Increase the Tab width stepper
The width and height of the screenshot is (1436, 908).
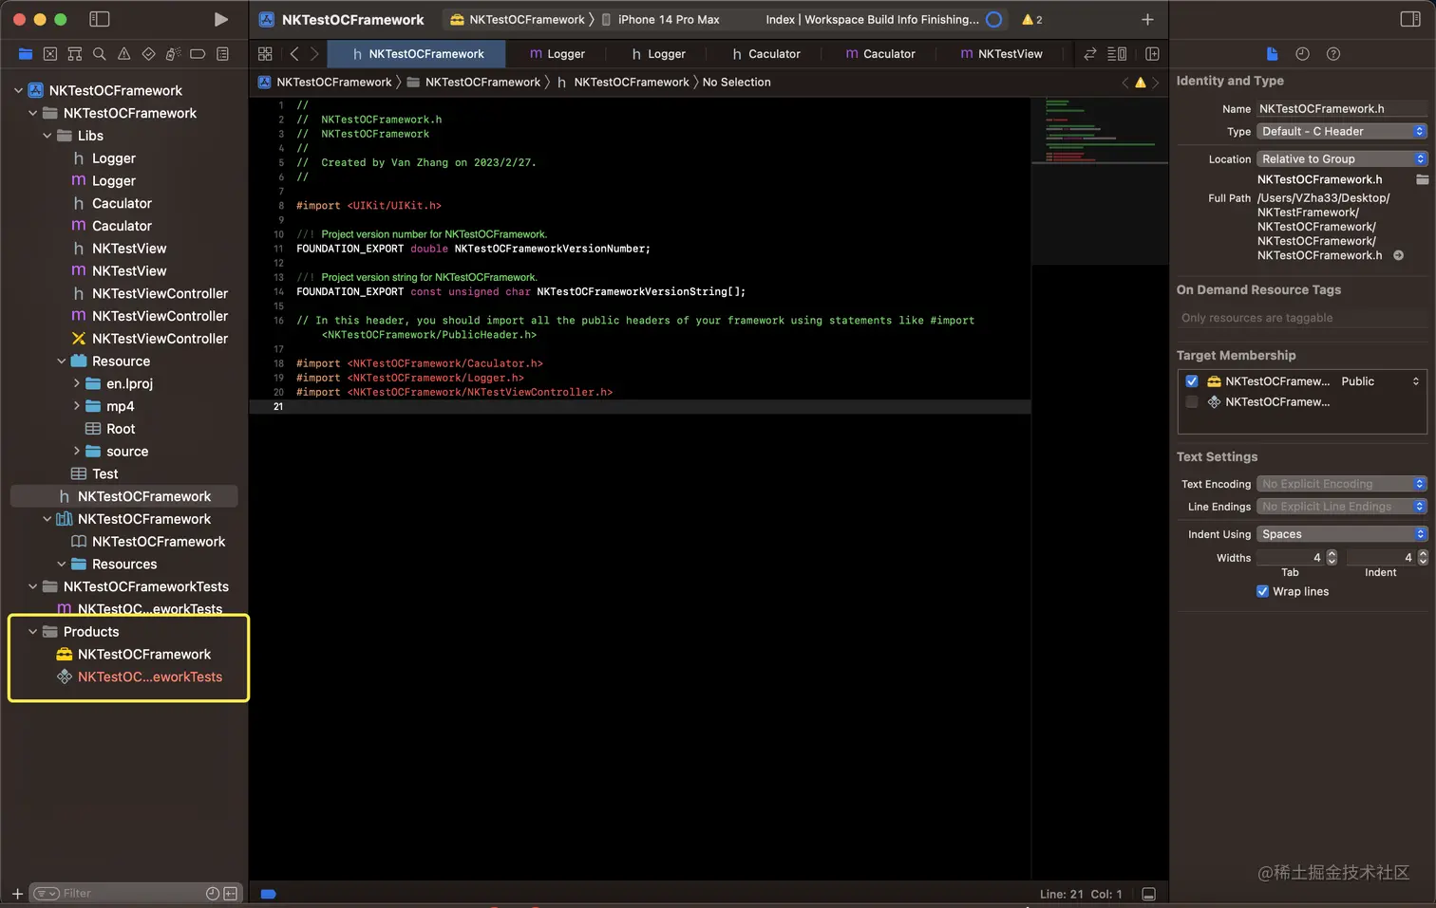tap(1332, 553)
